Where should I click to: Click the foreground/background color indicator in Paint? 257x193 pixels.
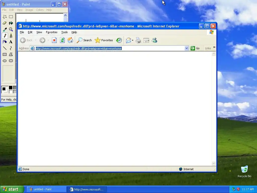tap(5, 90)
